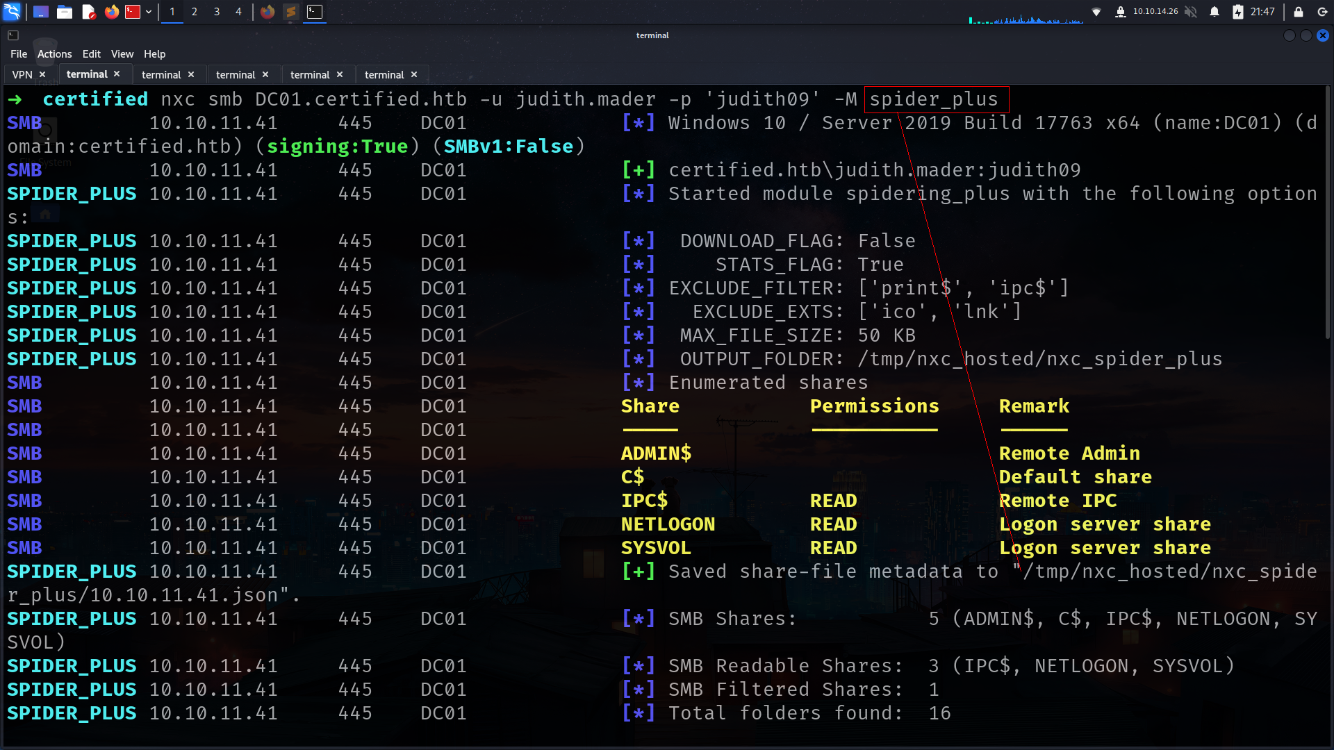Switch to workspace 1

coord(172,12)
